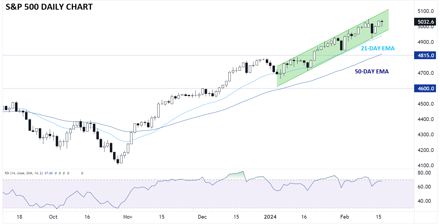Click the S&P 500 DAILY CHART title

pyautogui.click(x=49, y=7)
